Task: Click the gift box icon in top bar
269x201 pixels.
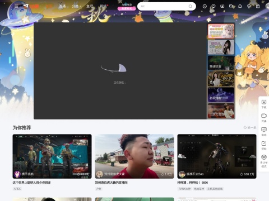Action: tap(258, 6)
